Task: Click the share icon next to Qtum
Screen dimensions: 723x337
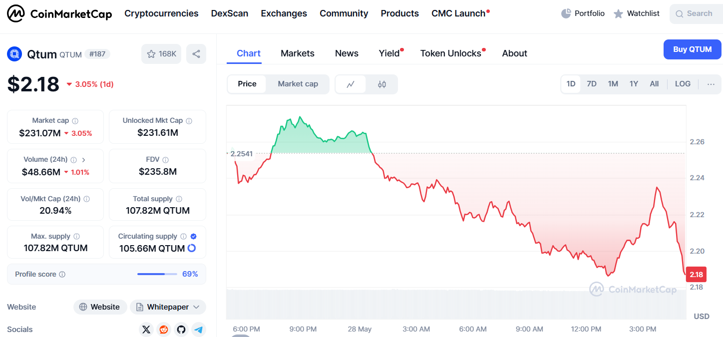Action: coord(196,54)
